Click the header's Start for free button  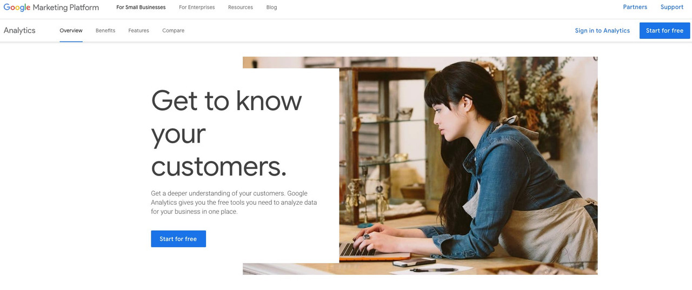[x=664, y=31]
